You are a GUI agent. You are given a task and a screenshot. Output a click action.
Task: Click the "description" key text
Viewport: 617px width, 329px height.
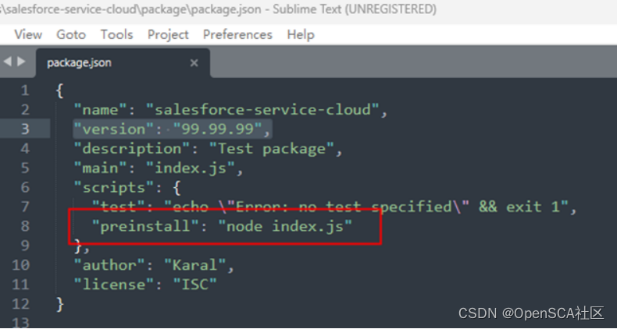pos(131,149)
